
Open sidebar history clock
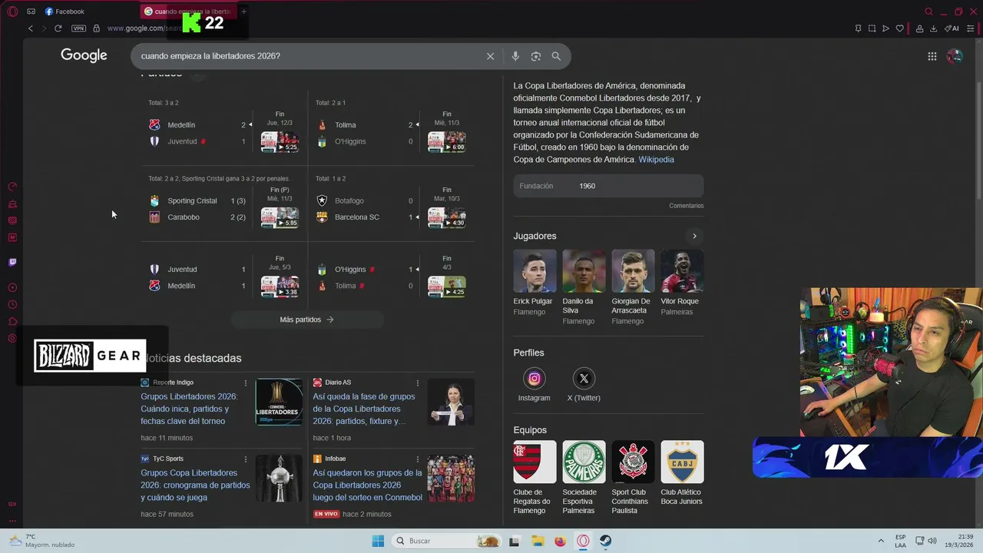pyautogui.click(x=12, y=304)
